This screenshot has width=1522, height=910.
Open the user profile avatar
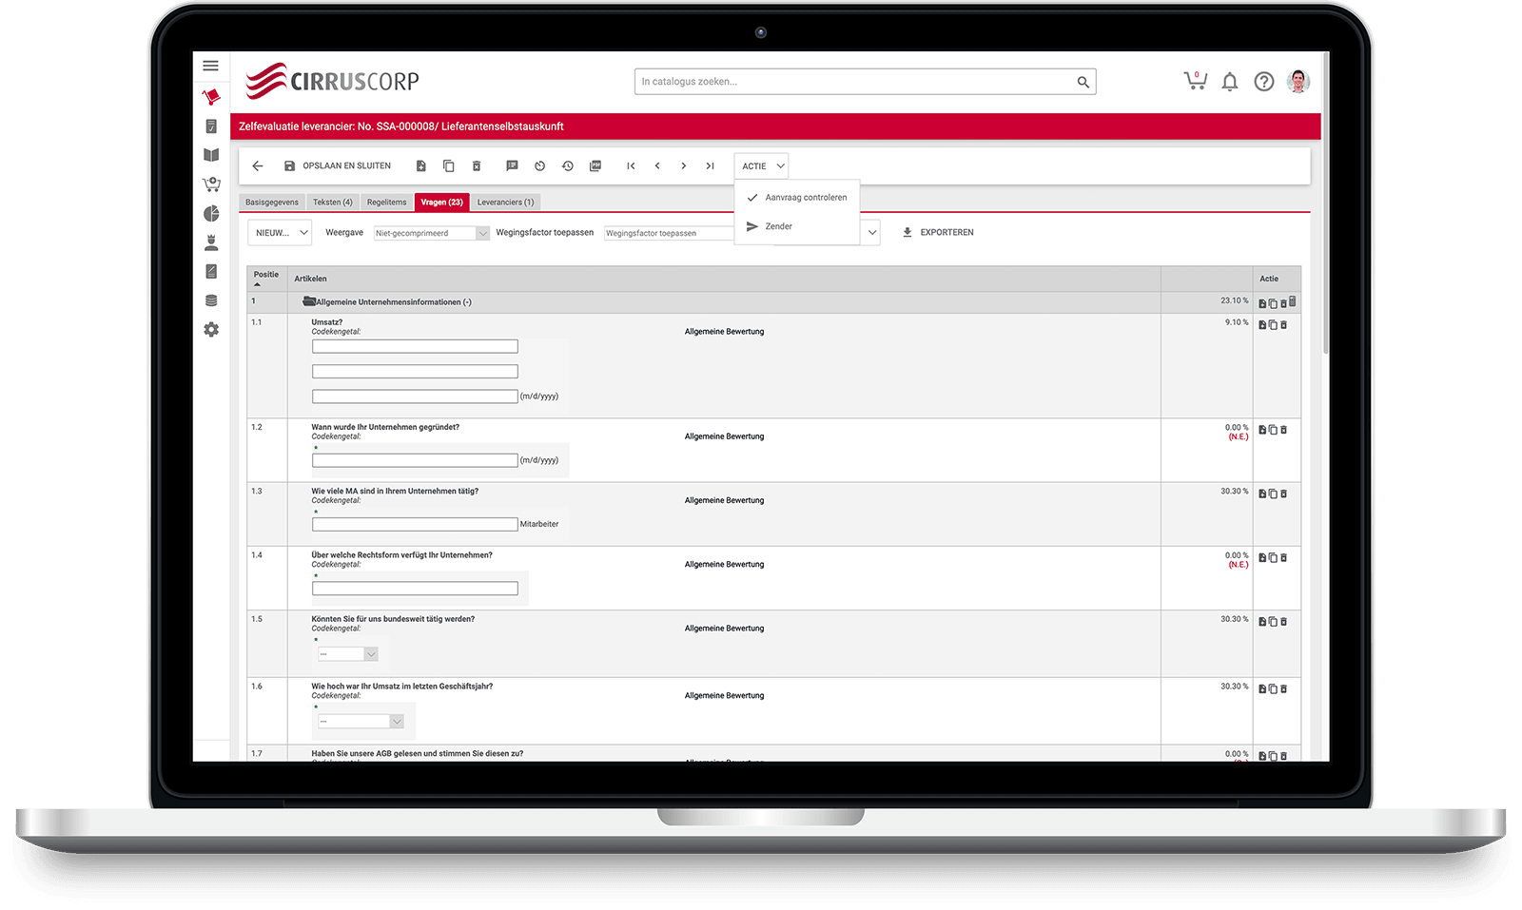(x=1298, y=82)
